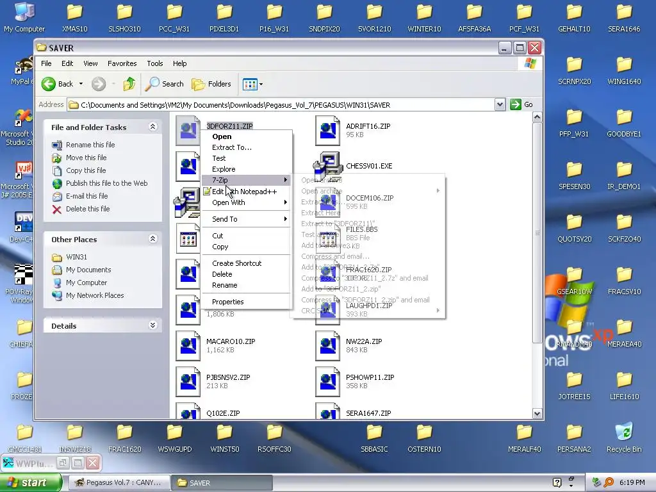The image size is (656, 492).
Task: Open the Help menu
Action: (x=180, y=63)
